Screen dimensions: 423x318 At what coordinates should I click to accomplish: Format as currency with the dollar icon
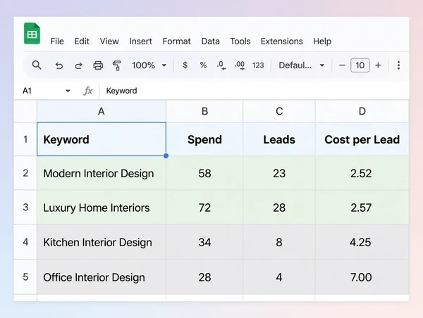pyautogui.click(x=185, y=65)
